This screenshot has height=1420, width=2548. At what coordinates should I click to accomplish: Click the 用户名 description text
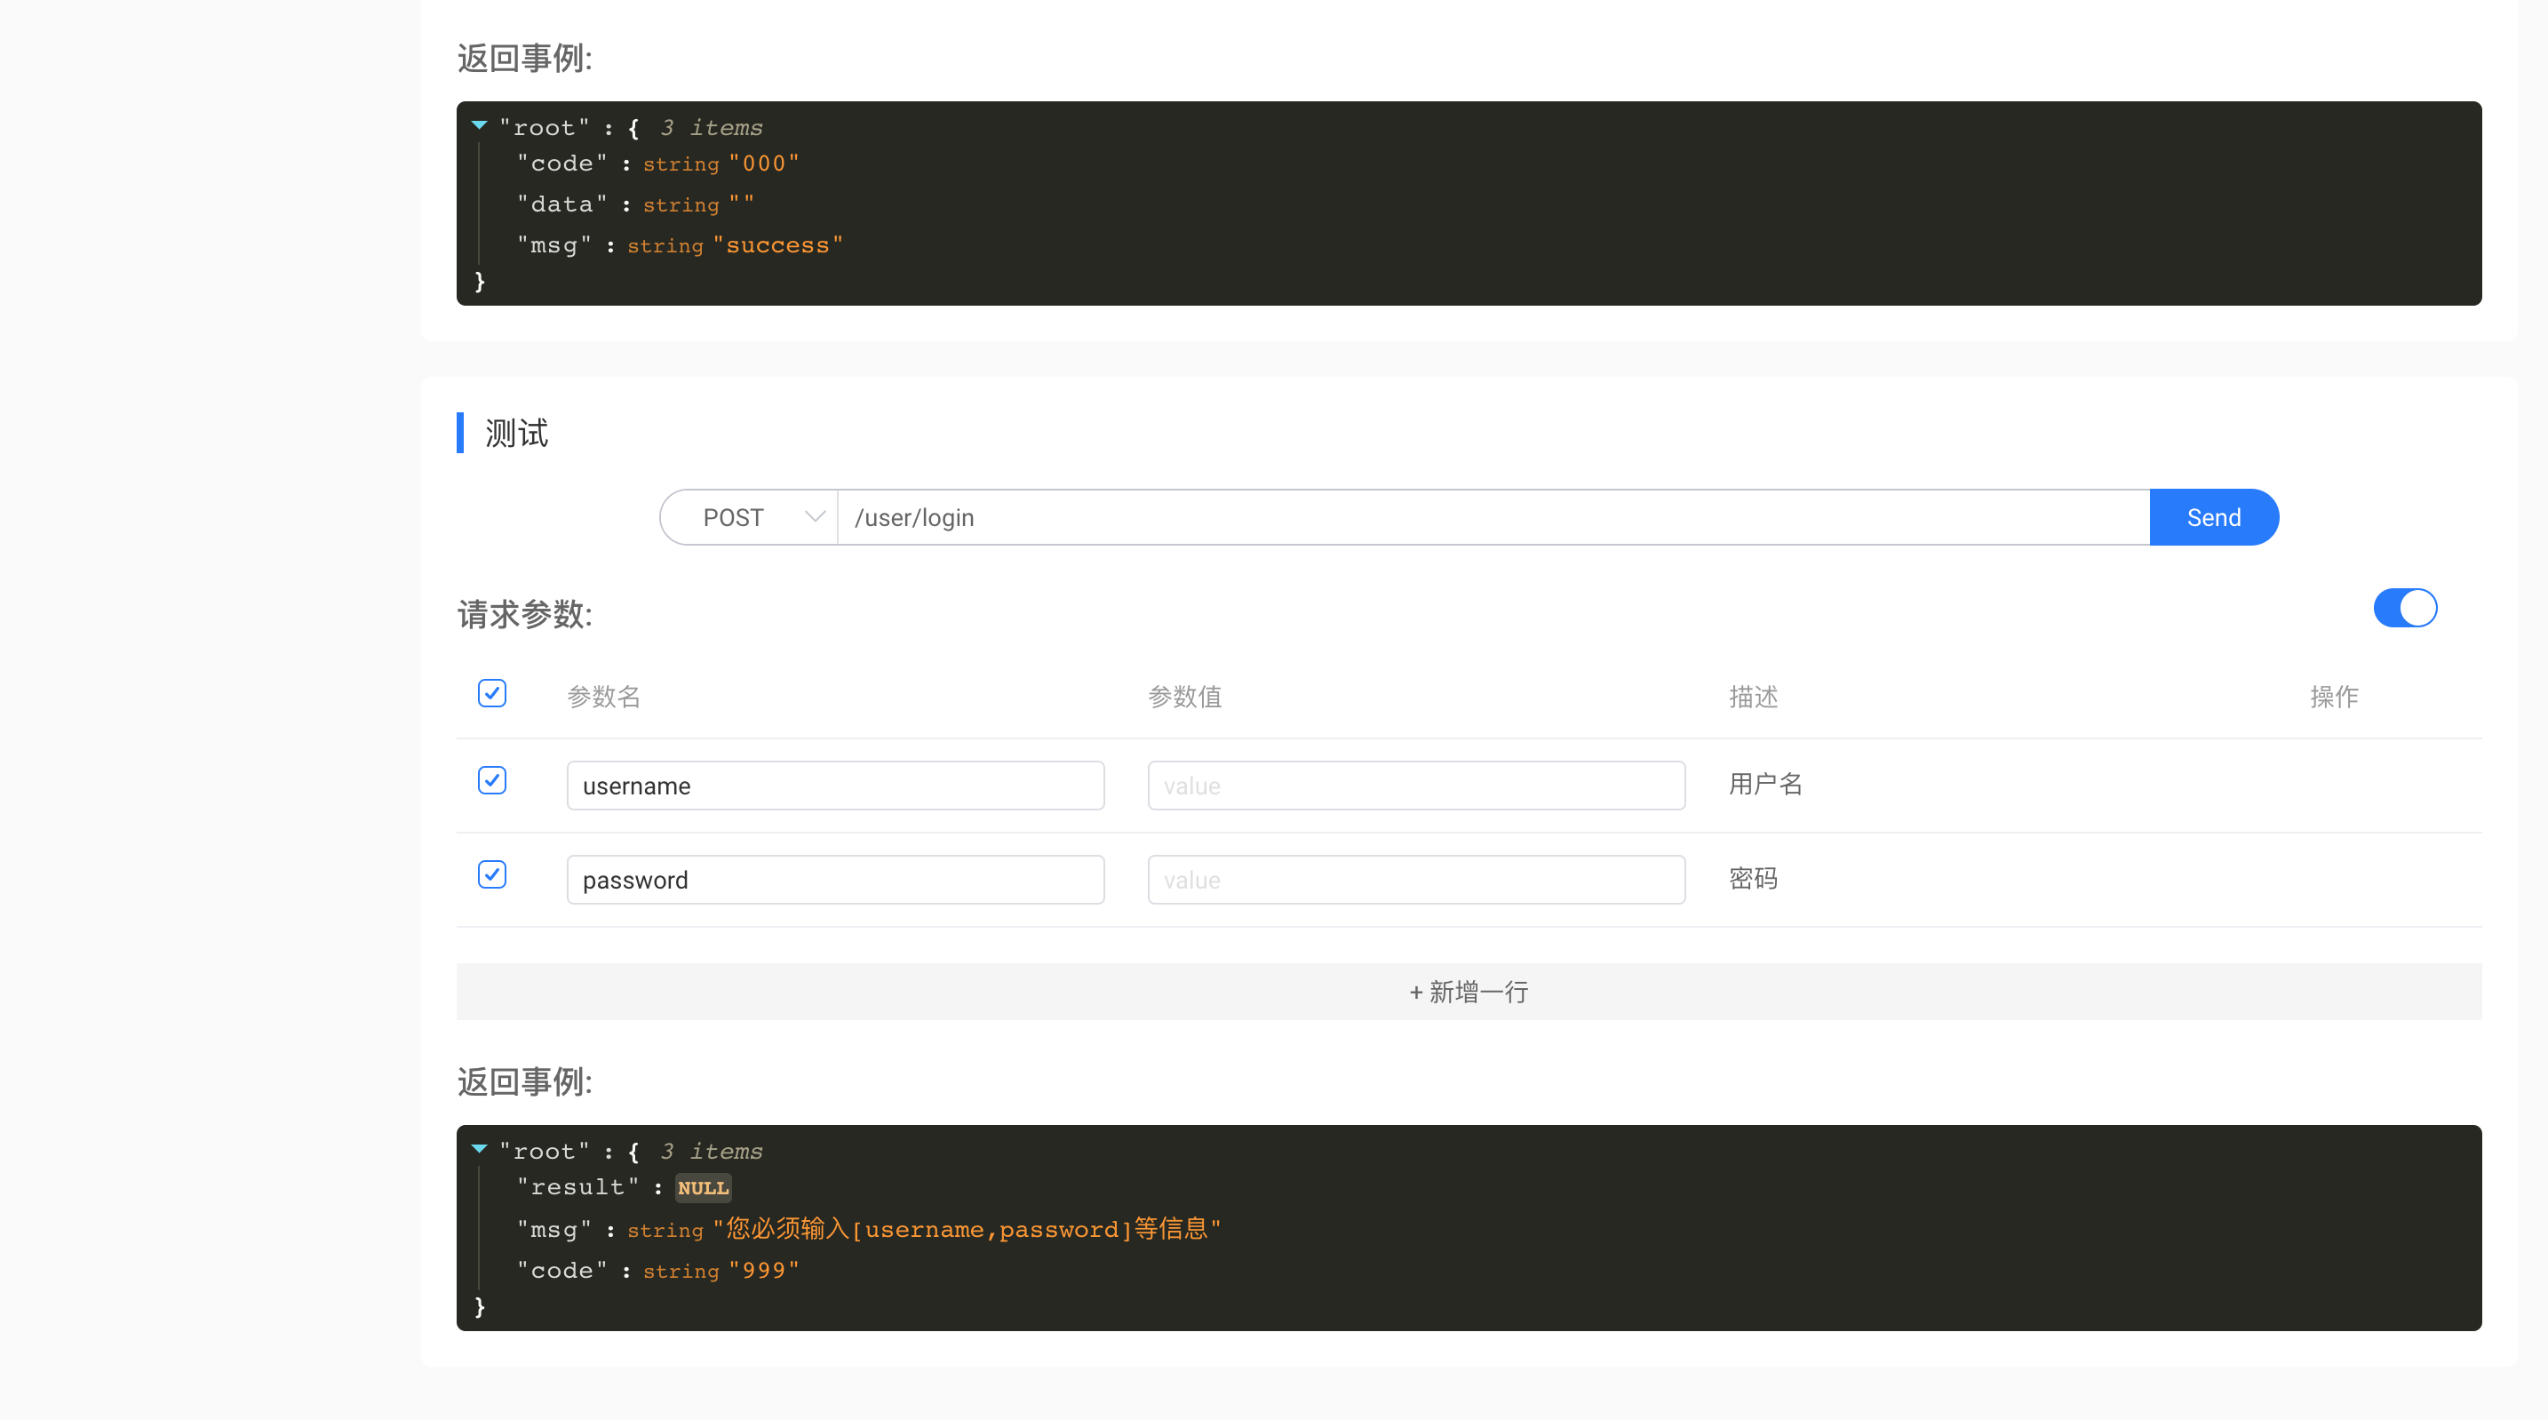coord(1765,785)
